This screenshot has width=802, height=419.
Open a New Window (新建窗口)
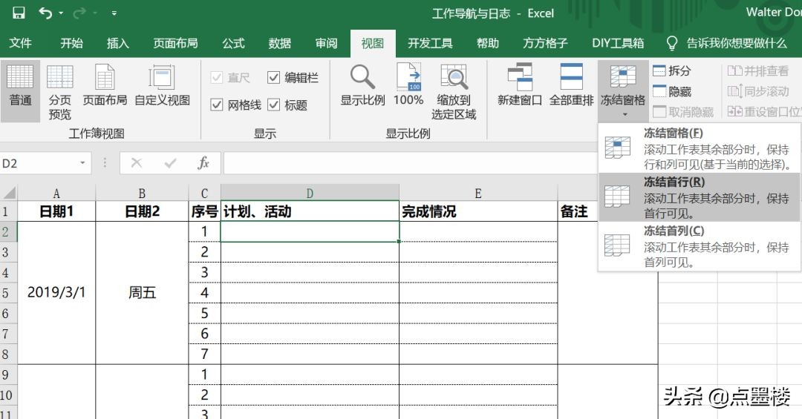[520, 86]
